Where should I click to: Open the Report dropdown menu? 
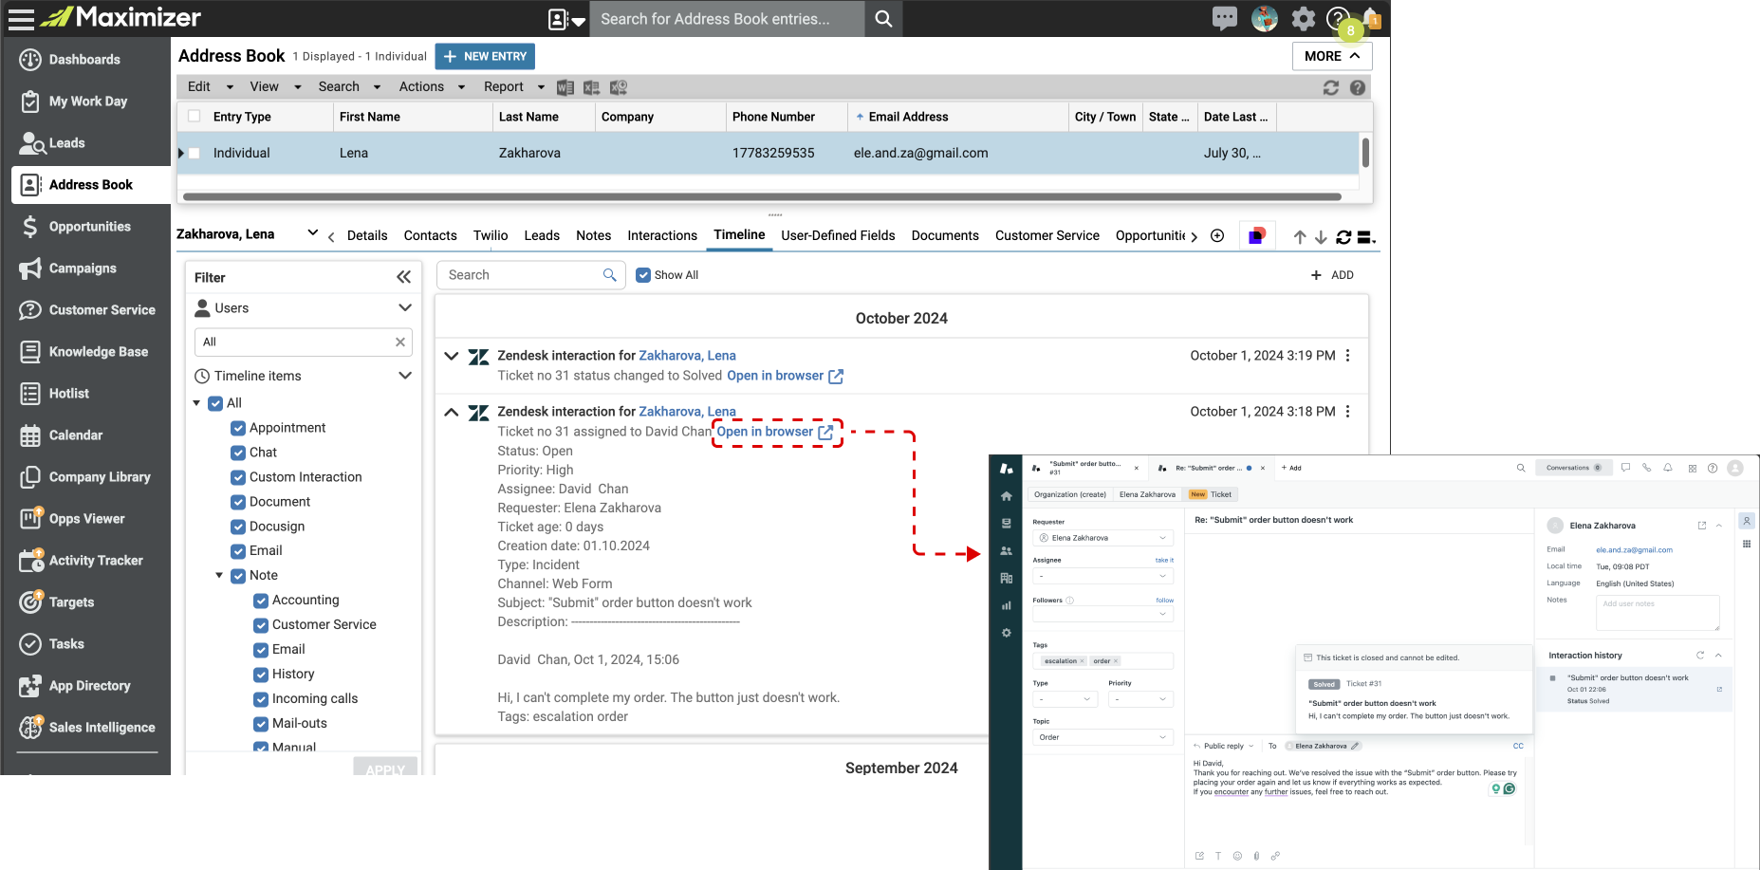pyautogui.click(x=514, y=86)
